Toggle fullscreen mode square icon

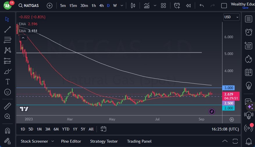(224, 5)
